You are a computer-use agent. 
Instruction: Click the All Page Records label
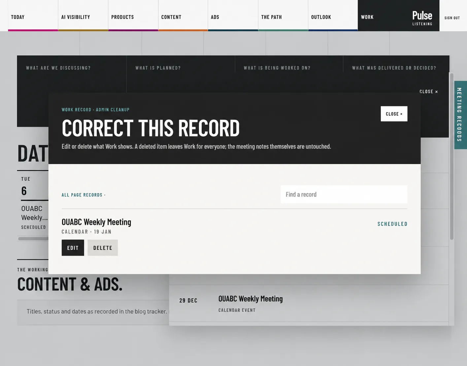coord(83,195)
